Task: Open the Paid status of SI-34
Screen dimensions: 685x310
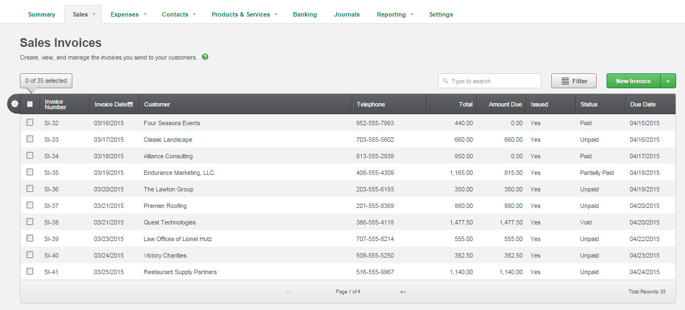Action: tap(586, 156)
